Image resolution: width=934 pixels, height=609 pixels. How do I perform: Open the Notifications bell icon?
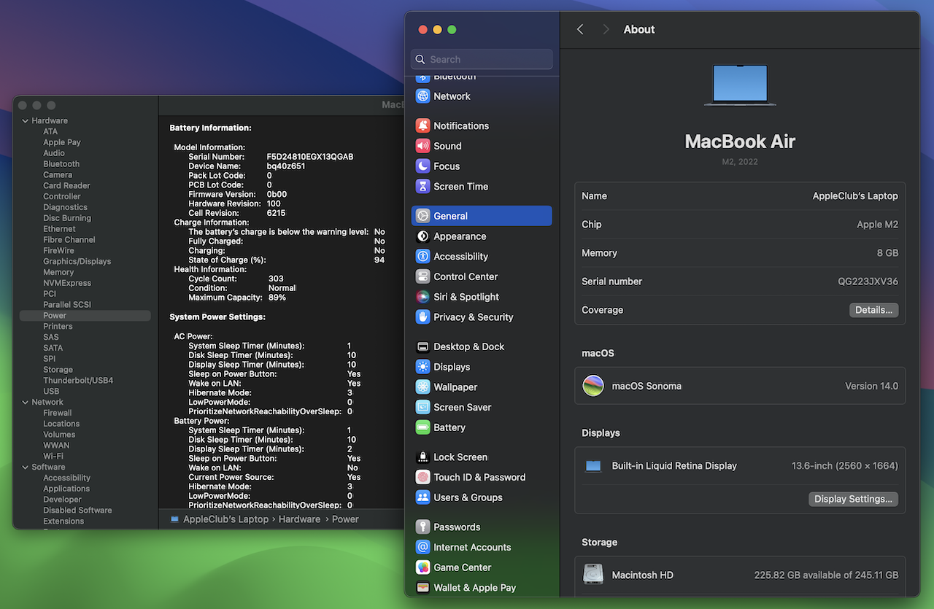click(422, 125)
